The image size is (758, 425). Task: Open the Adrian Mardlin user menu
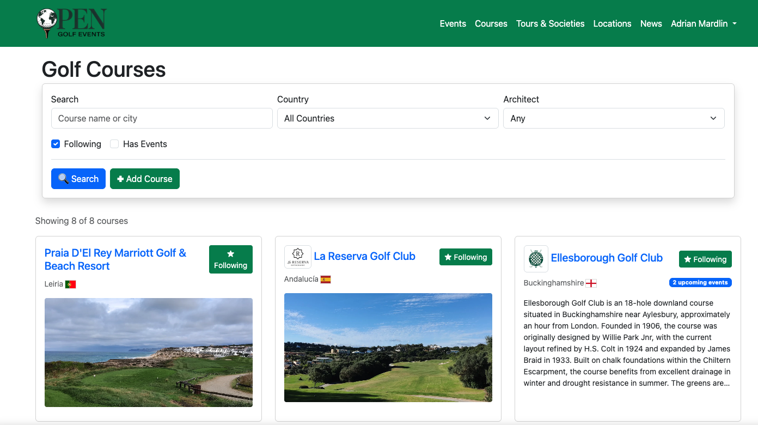(703, 23)
